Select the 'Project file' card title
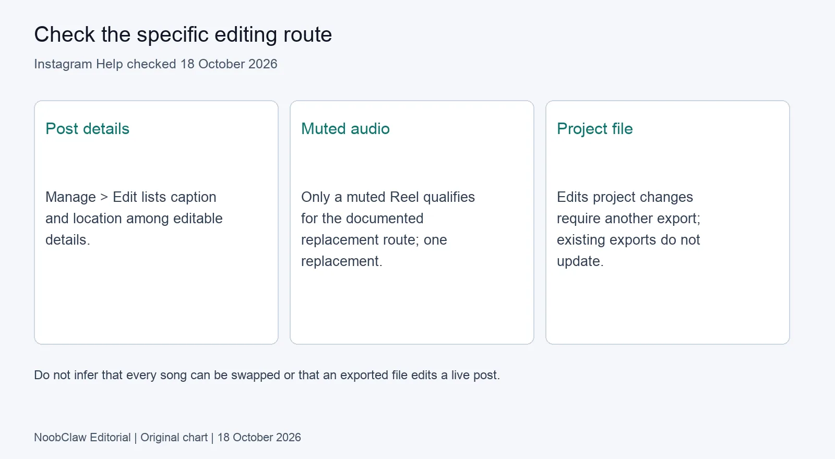 [594, 129]
